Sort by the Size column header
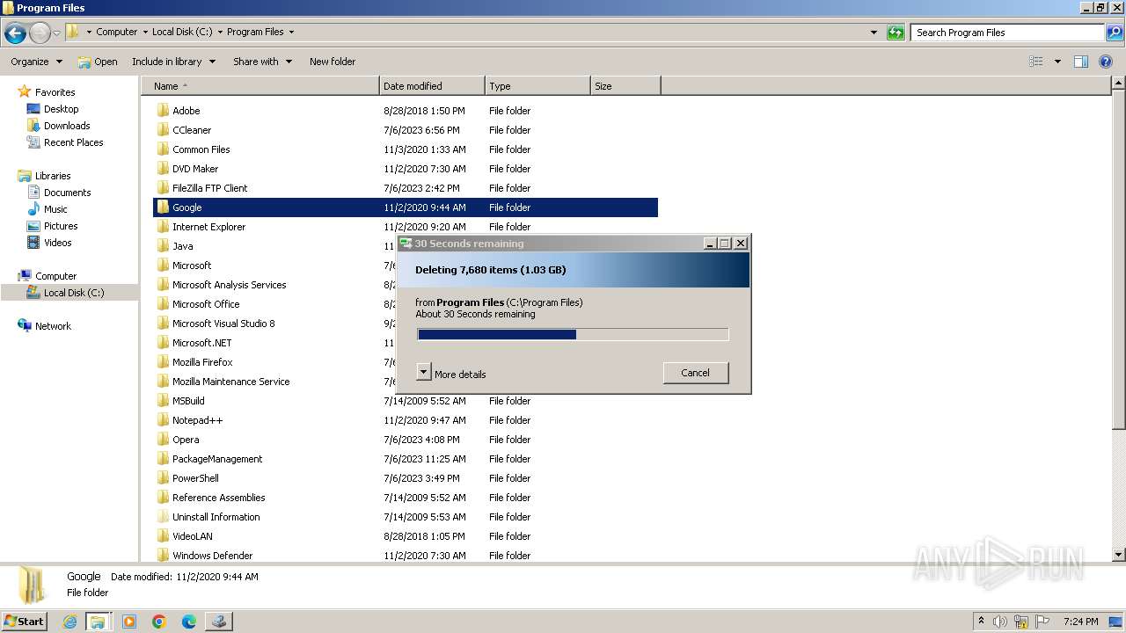This screenshot has width=1126, height=633. point(625,86)
